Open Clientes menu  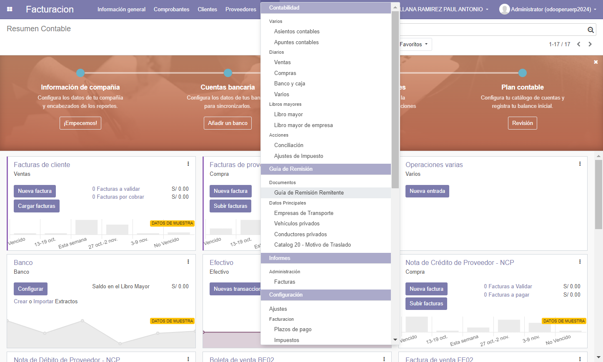[x=207, y=9]
